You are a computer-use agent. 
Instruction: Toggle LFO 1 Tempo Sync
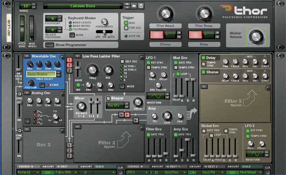pos(148,67)
